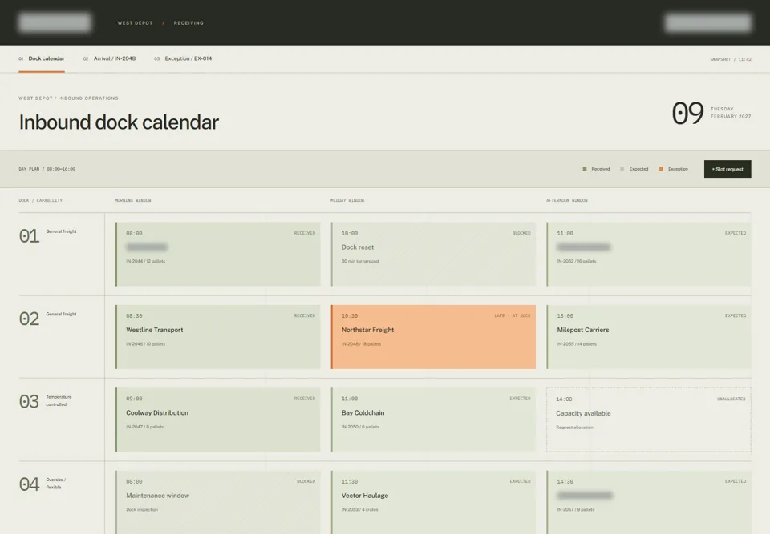Click the Inbound dock calendar heading

[119, 122]
